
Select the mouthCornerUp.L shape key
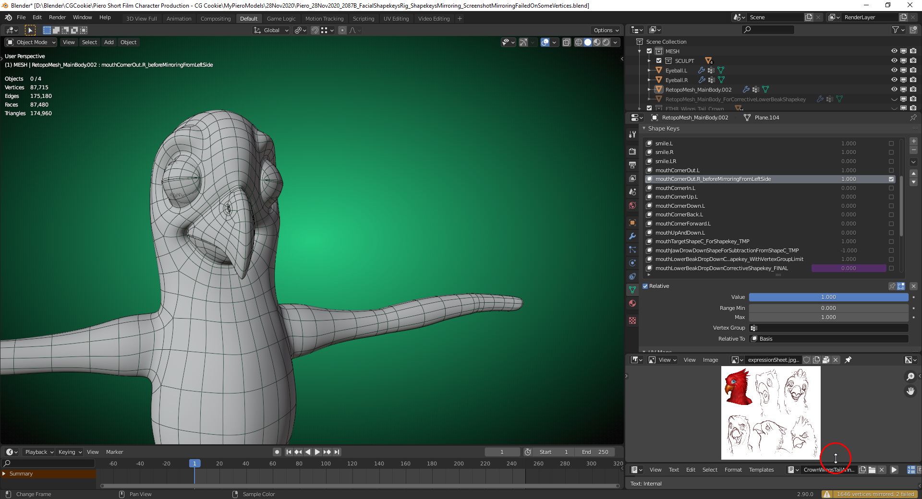coord(676,197)
